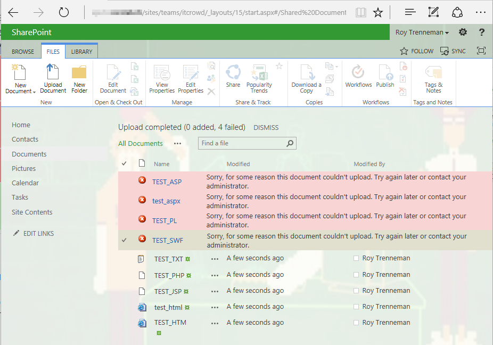
Task: Tick presence box beside Roy Trenneman on TEST_TXT row
Action: pos(356,258)
